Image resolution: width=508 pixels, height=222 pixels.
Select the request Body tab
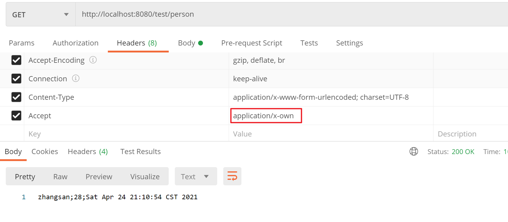click(190, 43)
